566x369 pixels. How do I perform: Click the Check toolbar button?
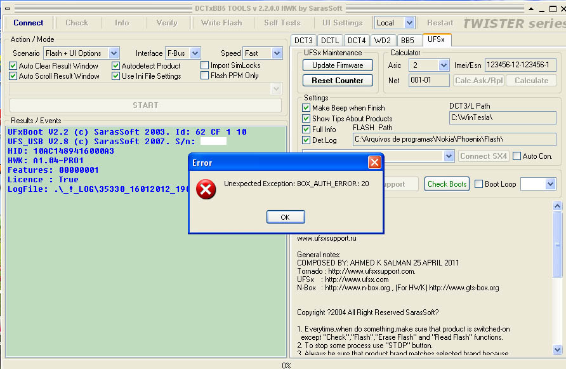point(77,23)
